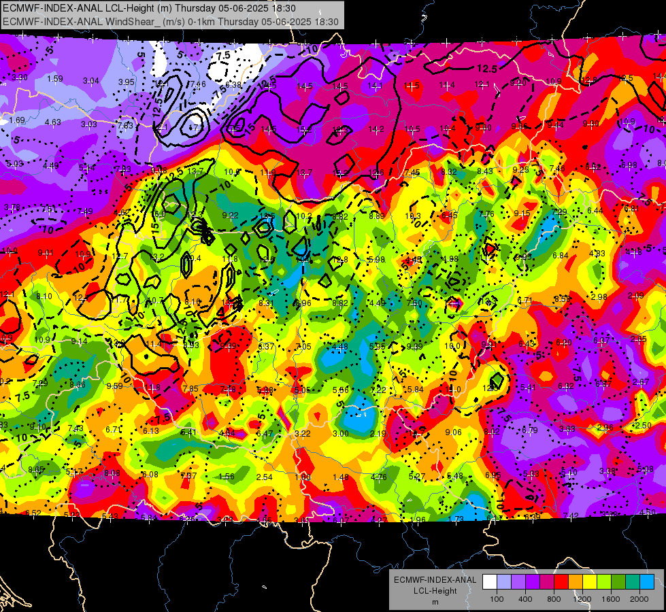
Task: Click the wind shear value 7.85
Action: coord(190,388)
